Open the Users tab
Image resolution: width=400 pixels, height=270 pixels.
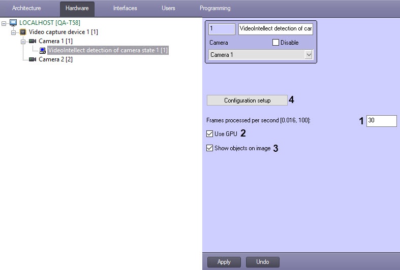(168, 8)
